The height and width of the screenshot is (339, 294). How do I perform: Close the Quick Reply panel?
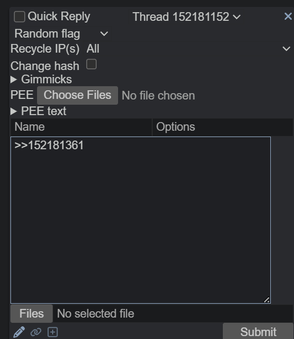pyautogui.click(x=288, y=16)
